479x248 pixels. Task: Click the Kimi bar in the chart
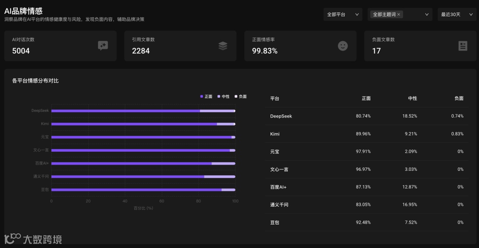tap(143, 124)
